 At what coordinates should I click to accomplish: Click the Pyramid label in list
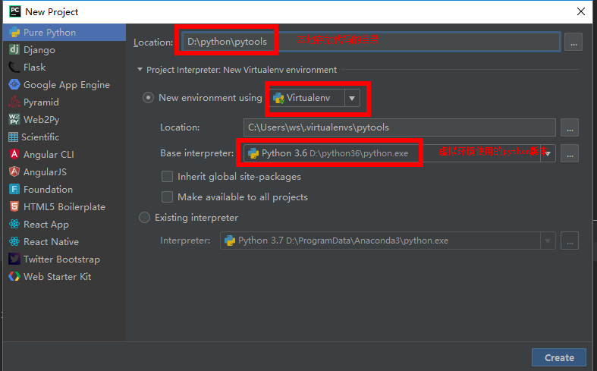(41, 102)
